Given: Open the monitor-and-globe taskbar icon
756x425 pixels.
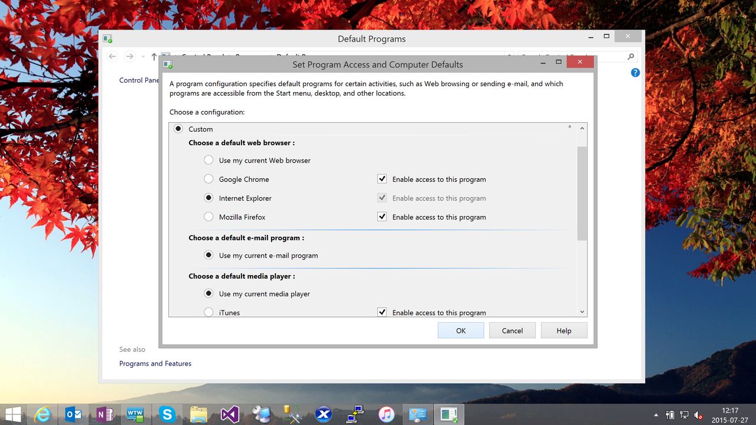Looking at the screenshot, I should point(260,414).
